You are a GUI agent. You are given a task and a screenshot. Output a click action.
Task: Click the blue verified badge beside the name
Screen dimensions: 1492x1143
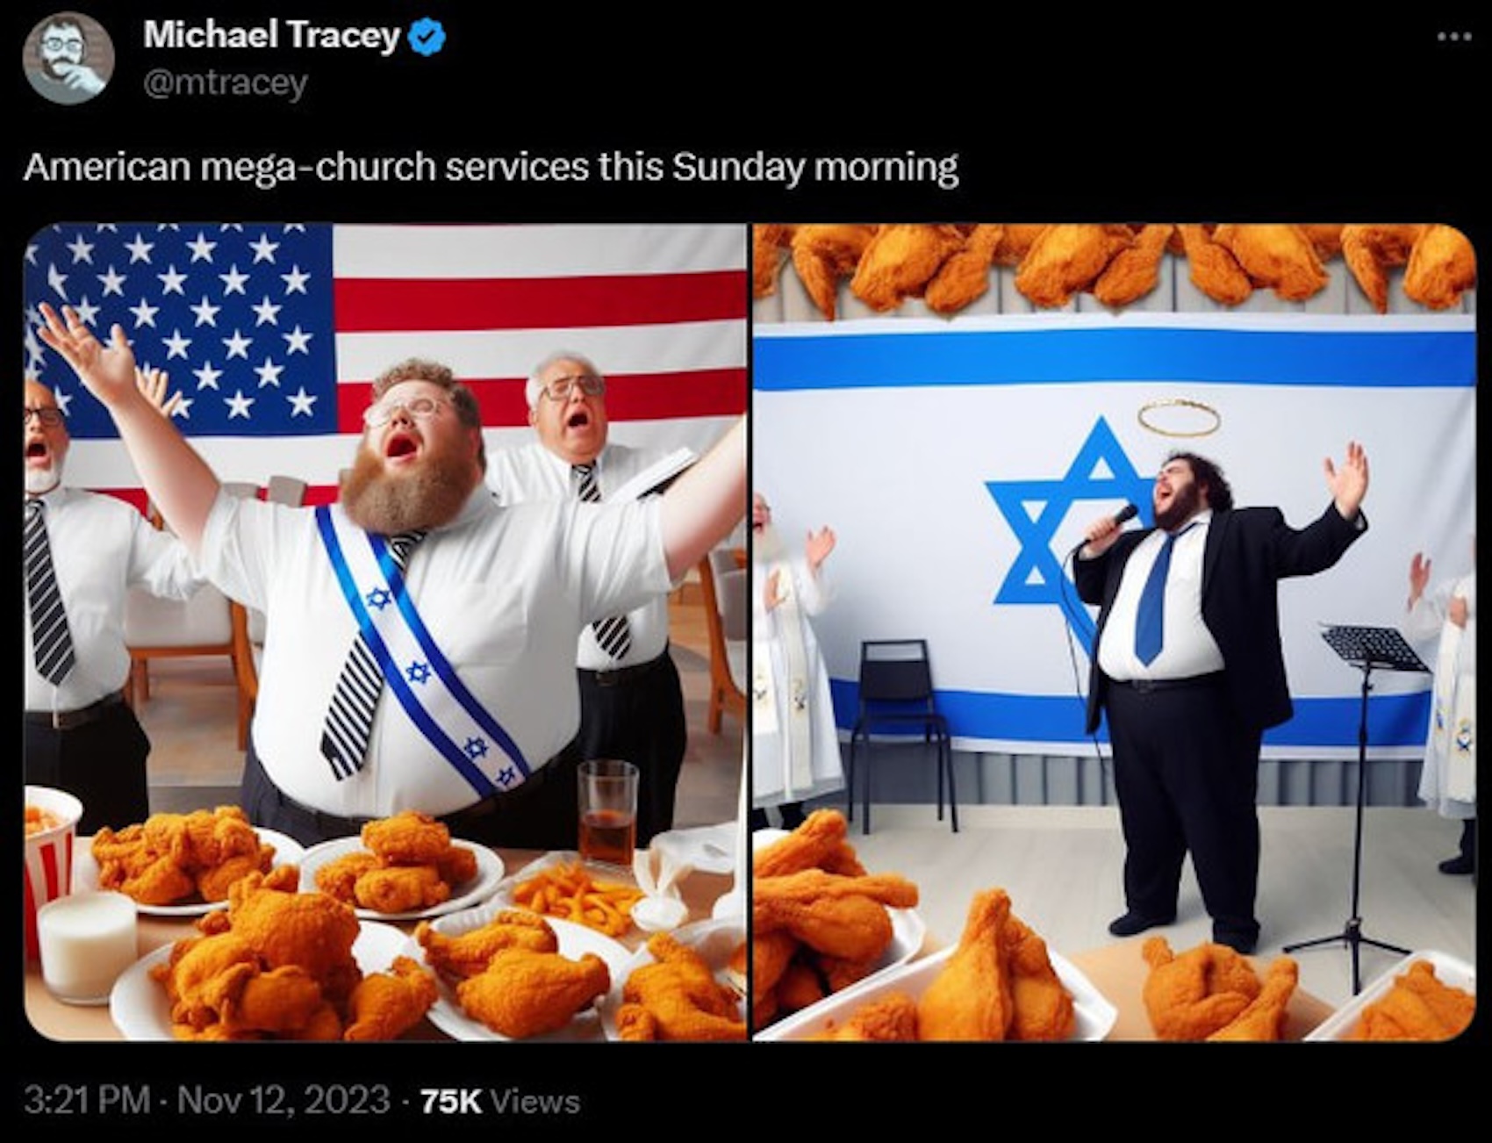point(429,37)
